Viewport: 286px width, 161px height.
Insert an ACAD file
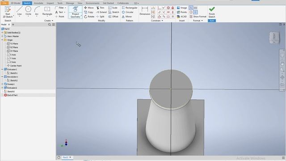point(182,17)
